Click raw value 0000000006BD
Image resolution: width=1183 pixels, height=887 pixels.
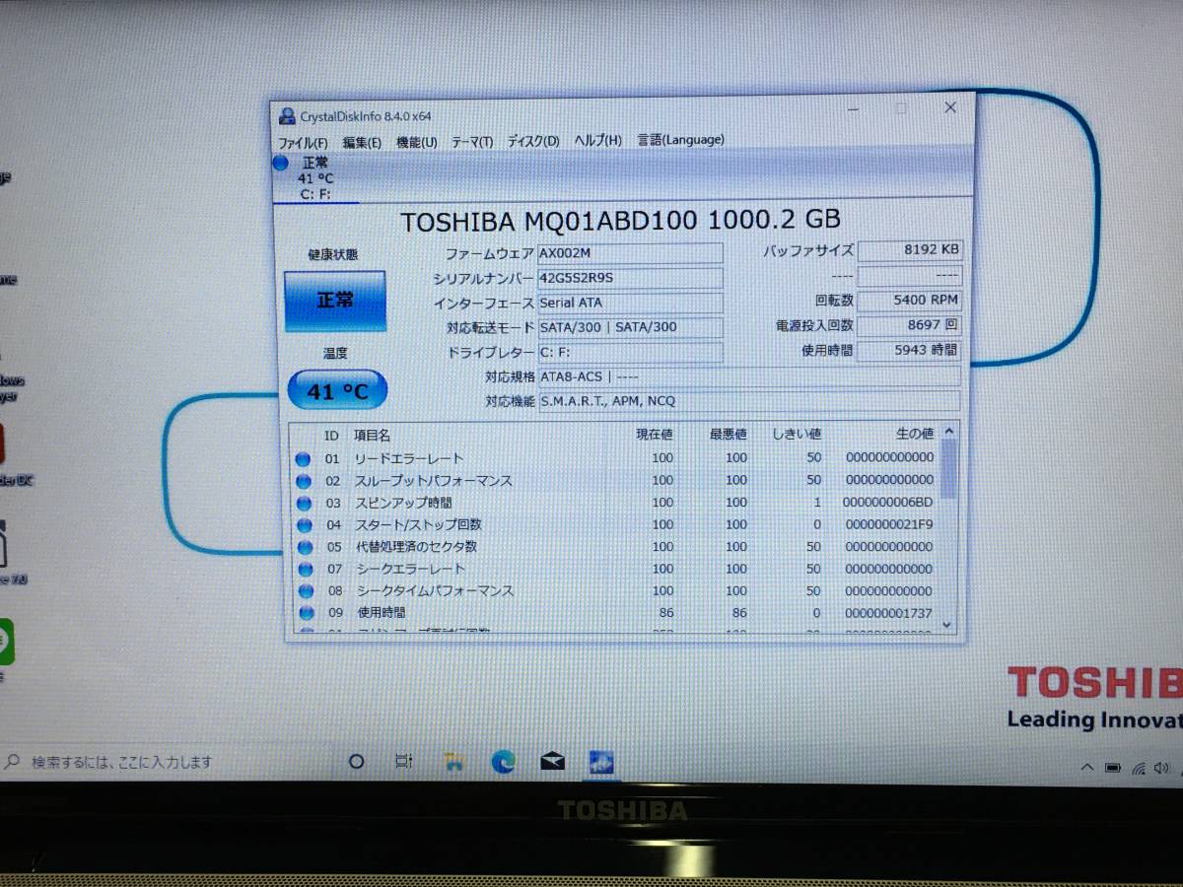(x=888, y=503)
